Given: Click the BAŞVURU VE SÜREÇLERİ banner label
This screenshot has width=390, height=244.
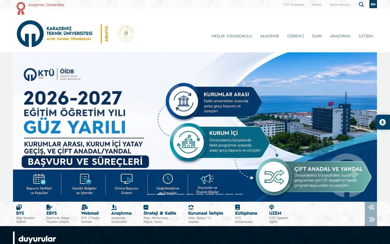Looking at the screenshot, I should (x=85, y=162).
